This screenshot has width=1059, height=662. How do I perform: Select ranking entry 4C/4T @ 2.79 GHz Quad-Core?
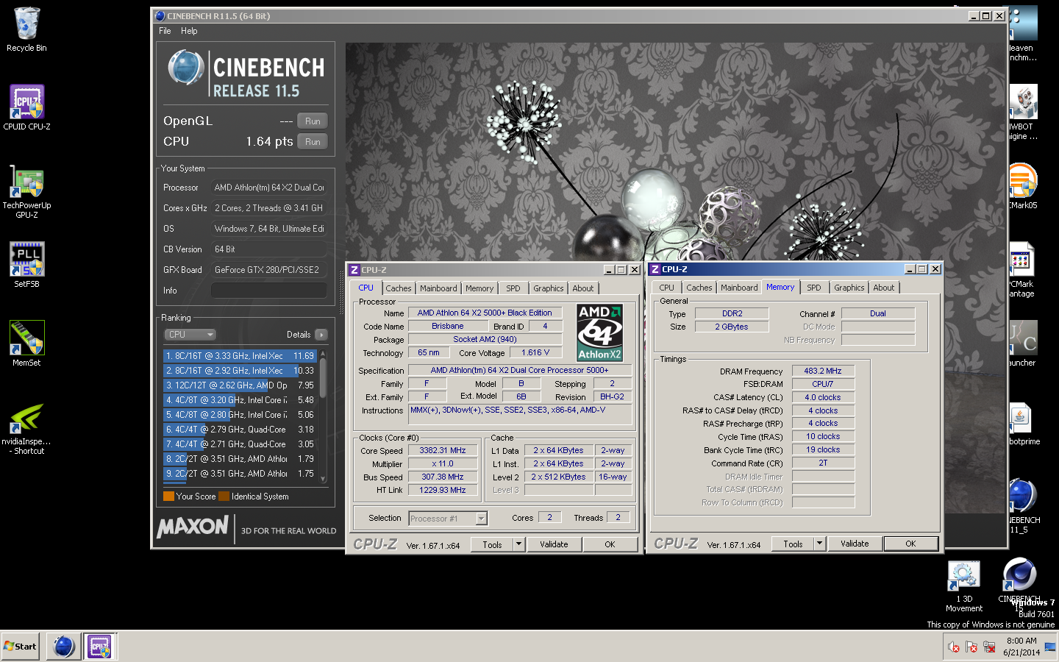coord(240,430)
